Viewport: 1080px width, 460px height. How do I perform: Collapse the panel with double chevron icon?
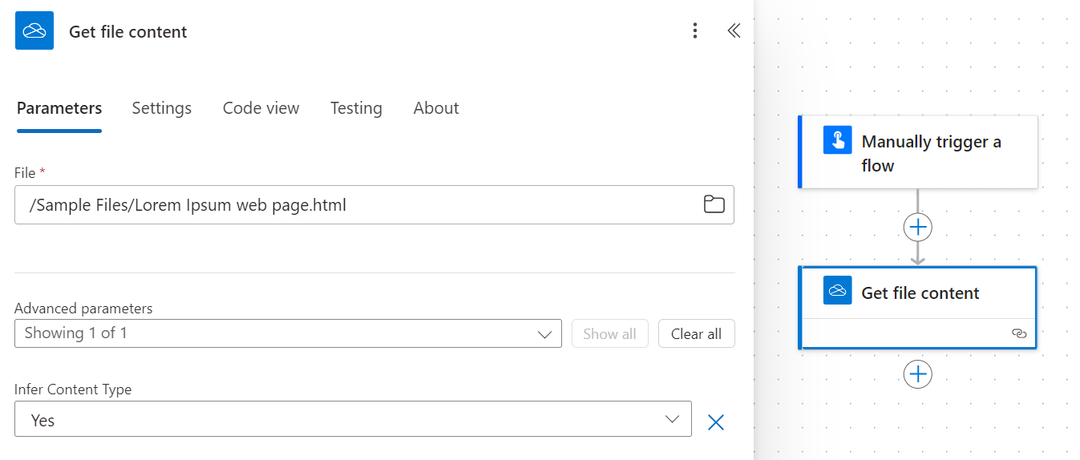(734, 31)
